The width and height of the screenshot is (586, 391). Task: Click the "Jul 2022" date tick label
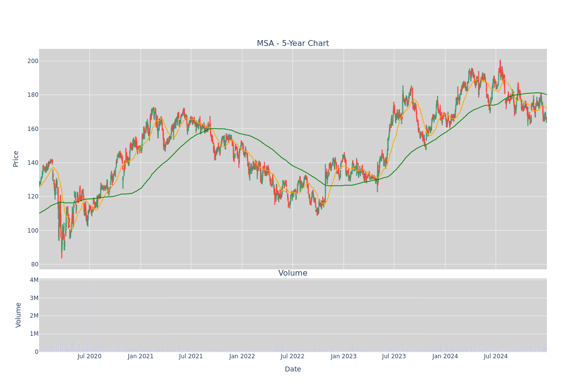click(293, 356)
